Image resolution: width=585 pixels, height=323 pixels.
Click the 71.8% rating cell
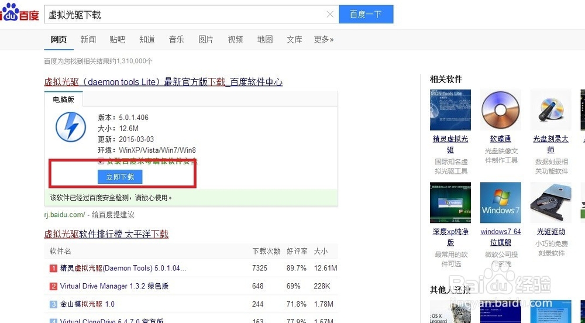(x=297, y=304)
